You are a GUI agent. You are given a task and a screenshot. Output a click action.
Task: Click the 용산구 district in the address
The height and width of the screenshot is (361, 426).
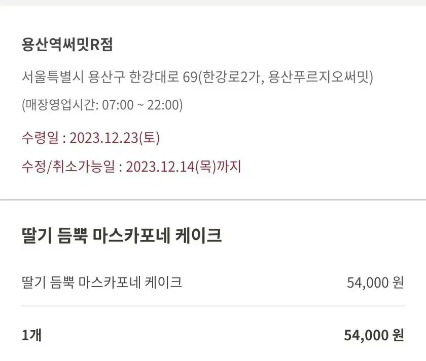106,77
